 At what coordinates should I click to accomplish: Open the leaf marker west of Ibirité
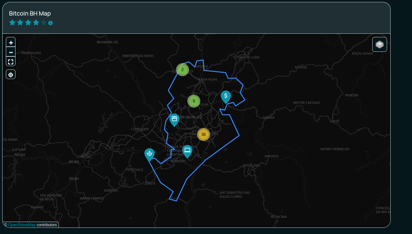pos(149,154)
